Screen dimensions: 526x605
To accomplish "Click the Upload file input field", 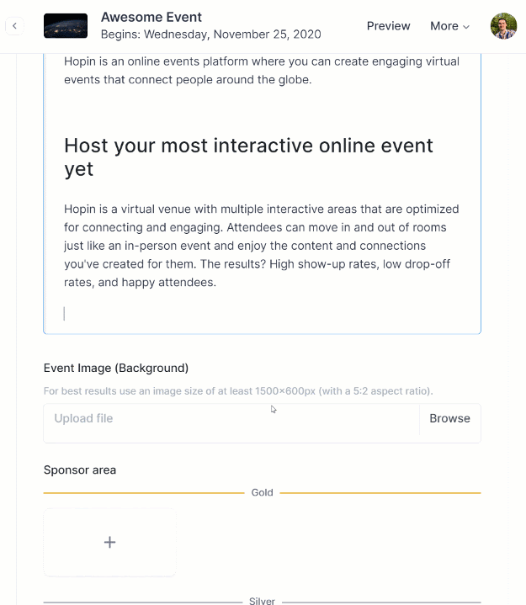I will pos(231,419).
